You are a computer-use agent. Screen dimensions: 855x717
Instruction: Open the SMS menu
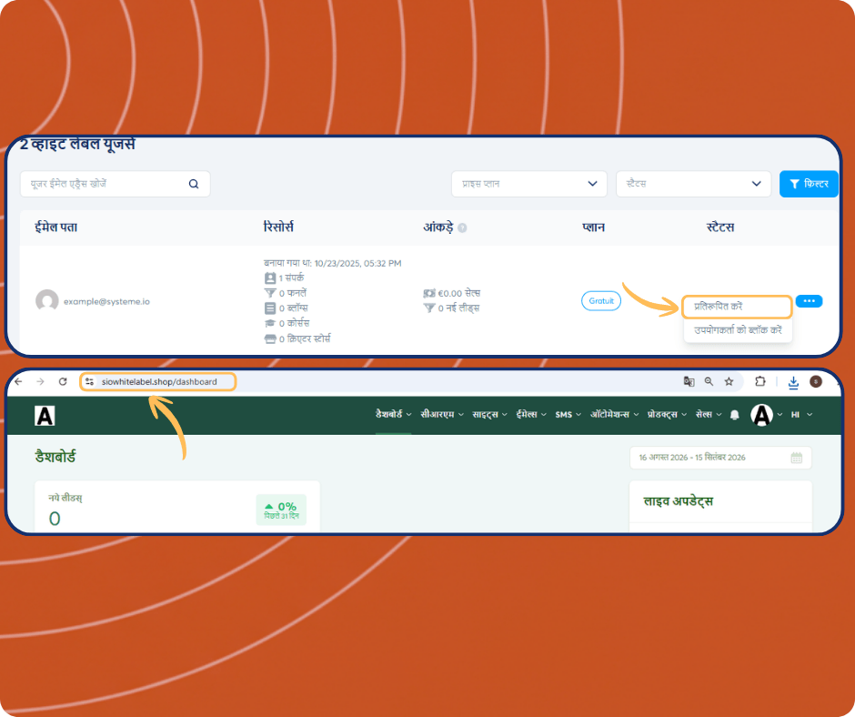[568, 415]
